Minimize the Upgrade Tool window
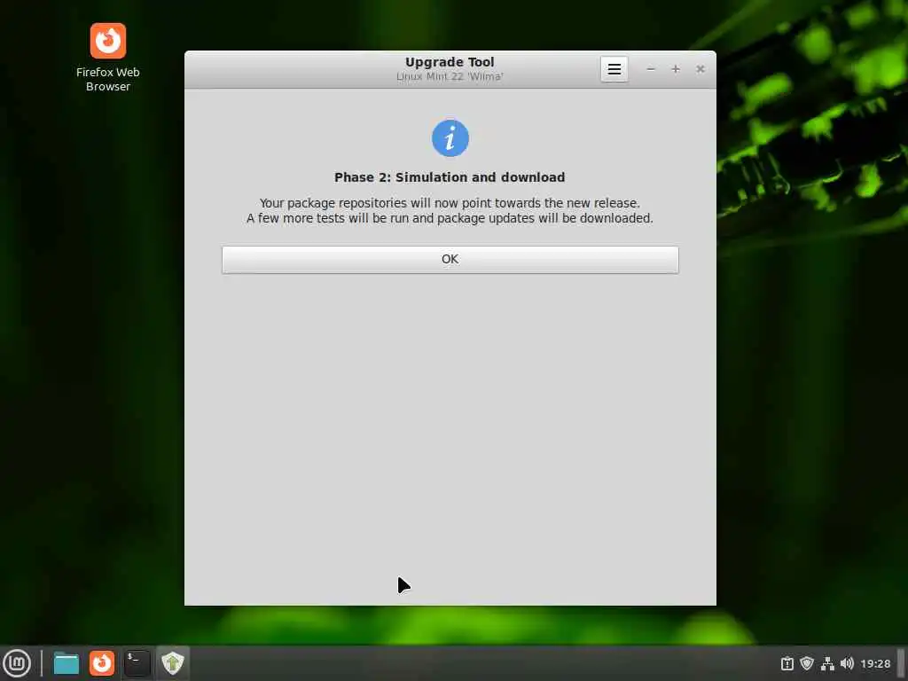 coord(651,69)
